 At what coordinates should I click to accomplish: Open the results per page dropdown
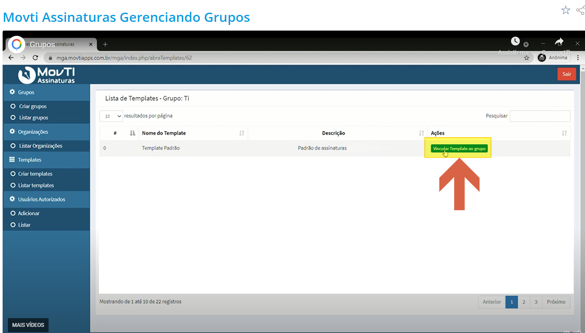click(x=112, y=116)
